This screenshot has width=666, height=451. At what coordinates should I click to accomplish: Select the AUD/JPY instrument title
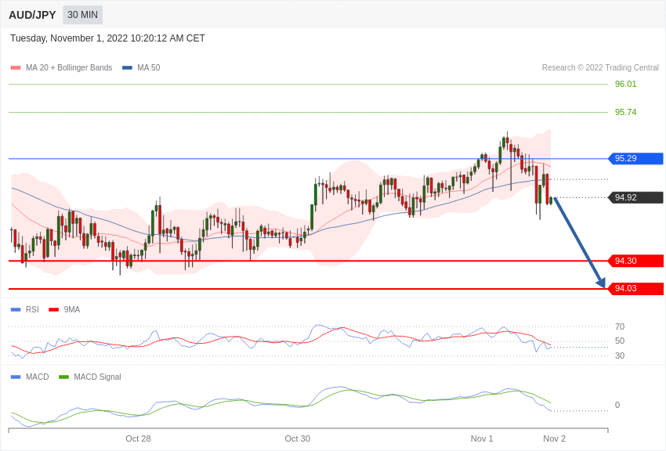point(32,14)
